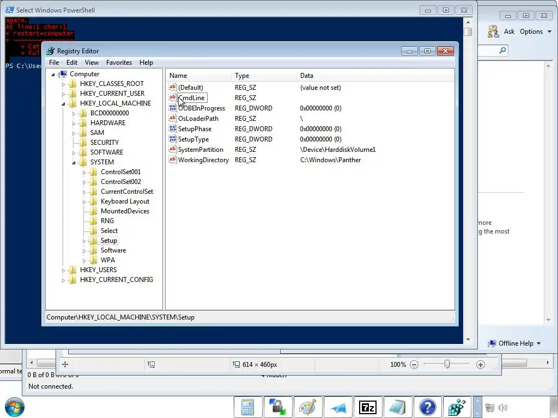The image size is (558, 418).
Task: Click the Windows Start orb
Action: pyautogui.click(x=15, y=407)
